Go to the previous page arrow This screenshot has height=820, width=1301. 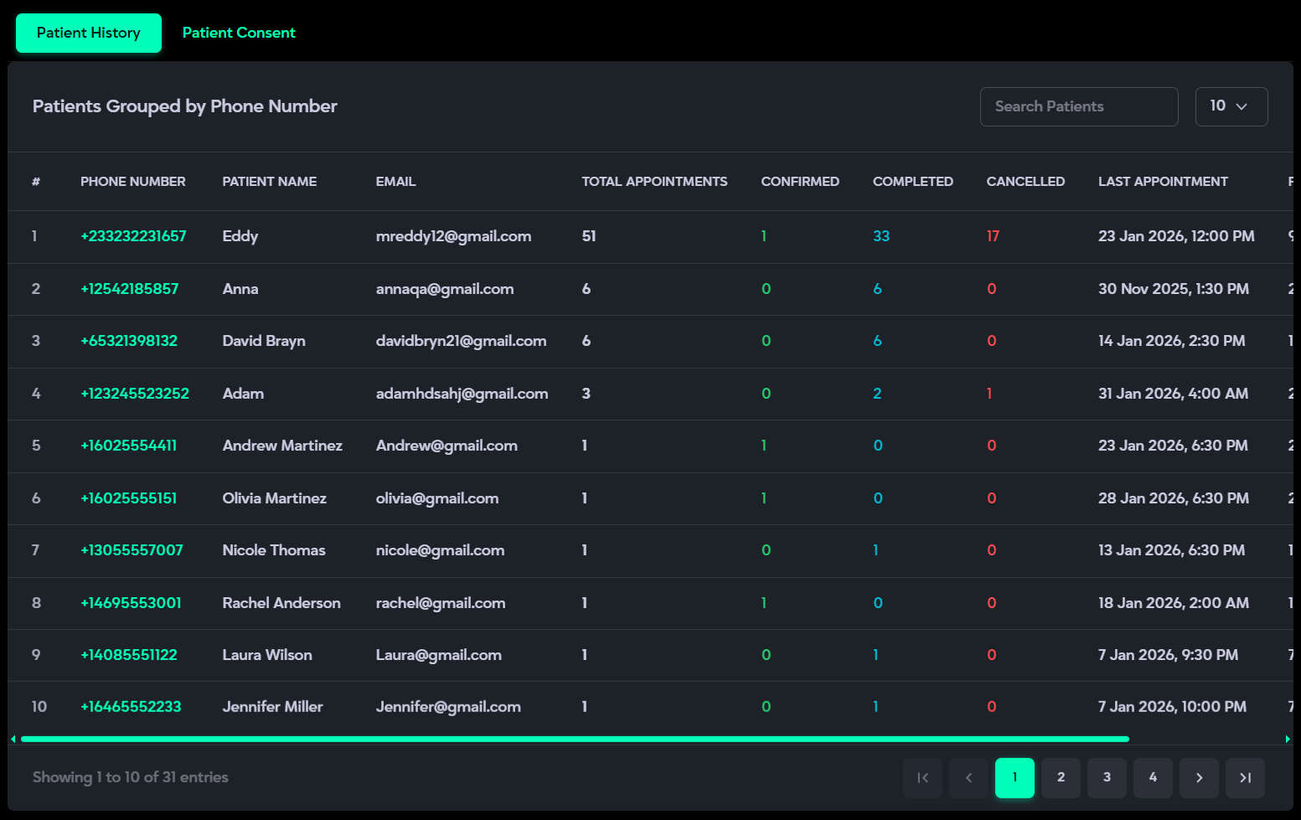pyautogui.click(x=968, y=777)
